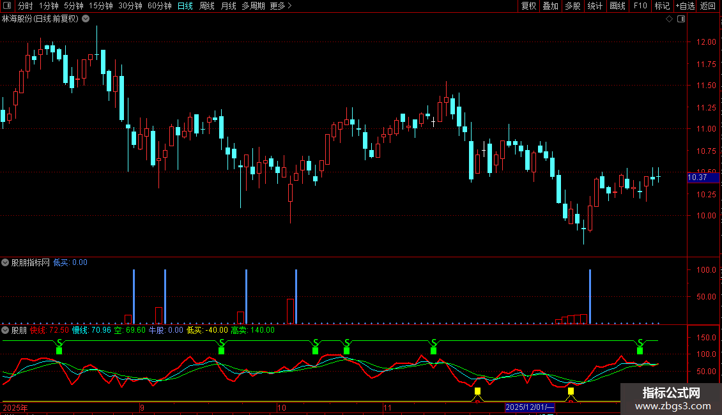This screenshot has height=415, width=722.
Task: Open the 更多 periods dropdown
Action: point(280,6)
